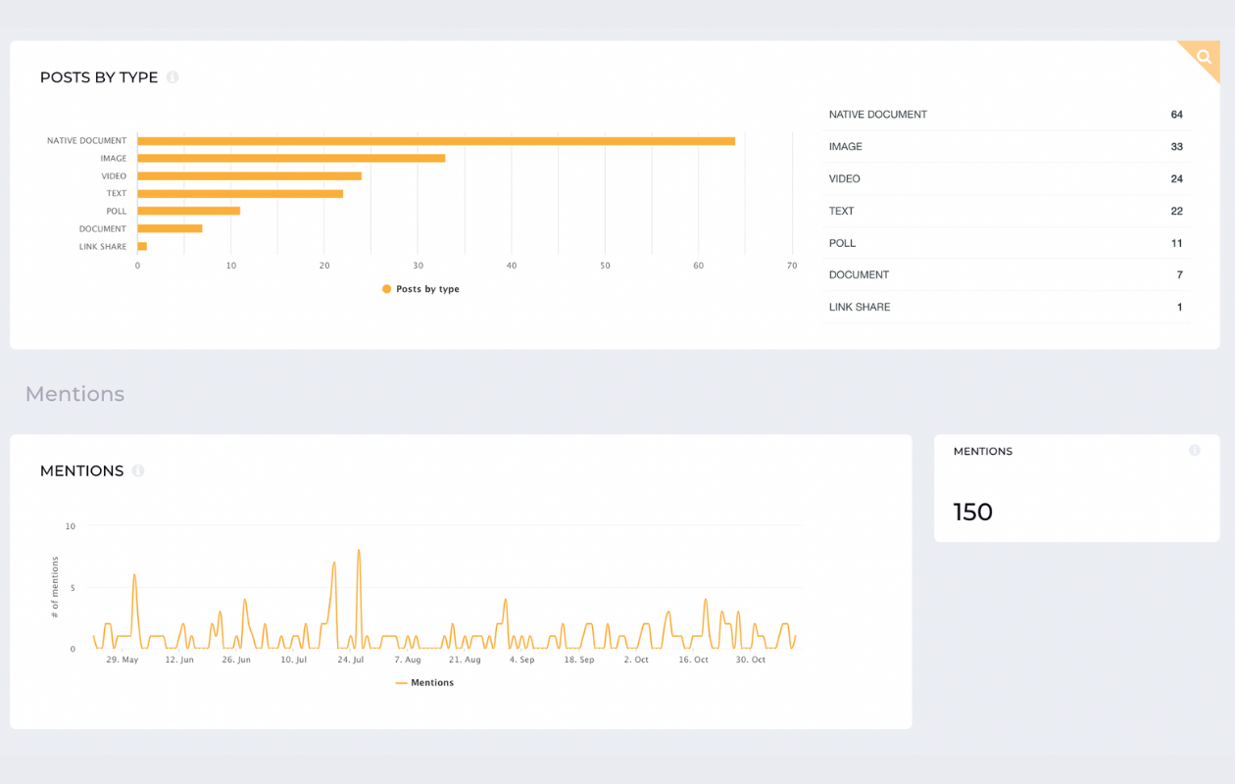Click the value 33 in the posts table
The image size is (1235, 784).
(1176, 147)
